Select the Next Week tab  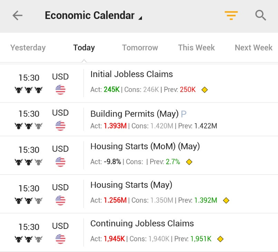click(x=253, y=48)
